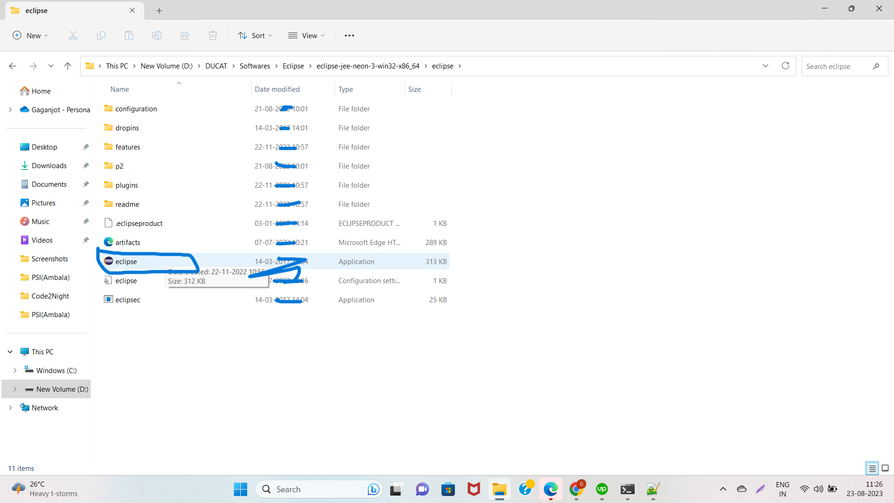Show hidden system tray icons
894x503 pixels.
tap(723, 489)
